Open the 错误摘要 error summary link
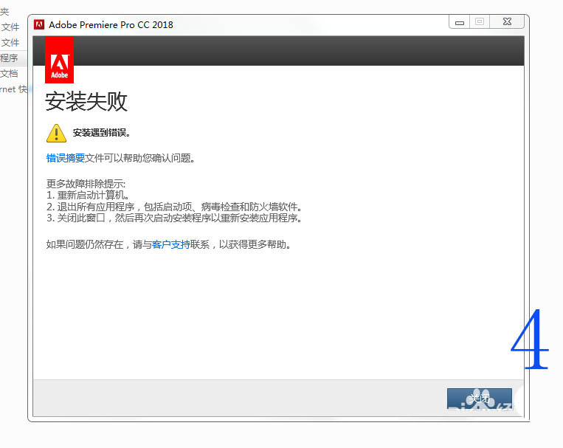This screenshot has width=563, height=448. tap(66, 158)
